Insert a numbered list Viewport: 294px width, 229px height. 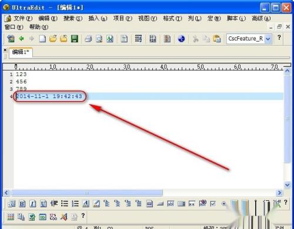(x=75, y=204)
